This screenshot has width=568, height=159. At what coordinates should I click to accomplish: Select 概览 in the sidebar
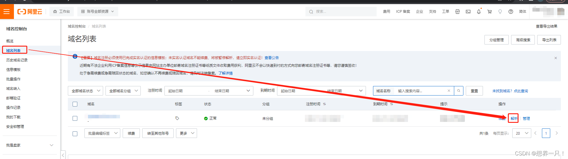tap(10, 41)
